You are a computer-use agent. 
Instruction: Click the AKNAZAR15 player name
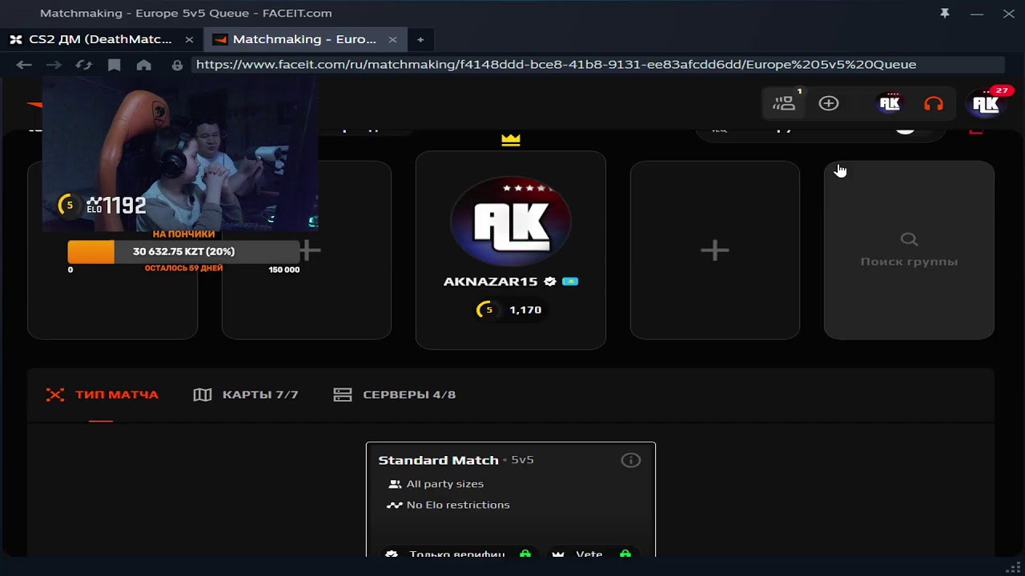[490, 282]
